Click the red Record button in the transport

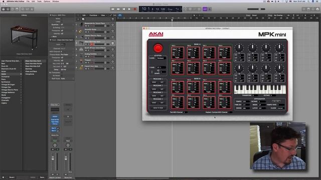point(135,9)
